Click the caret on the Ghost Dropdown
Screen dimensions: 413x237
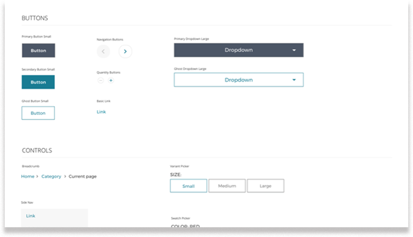point(294,80)
